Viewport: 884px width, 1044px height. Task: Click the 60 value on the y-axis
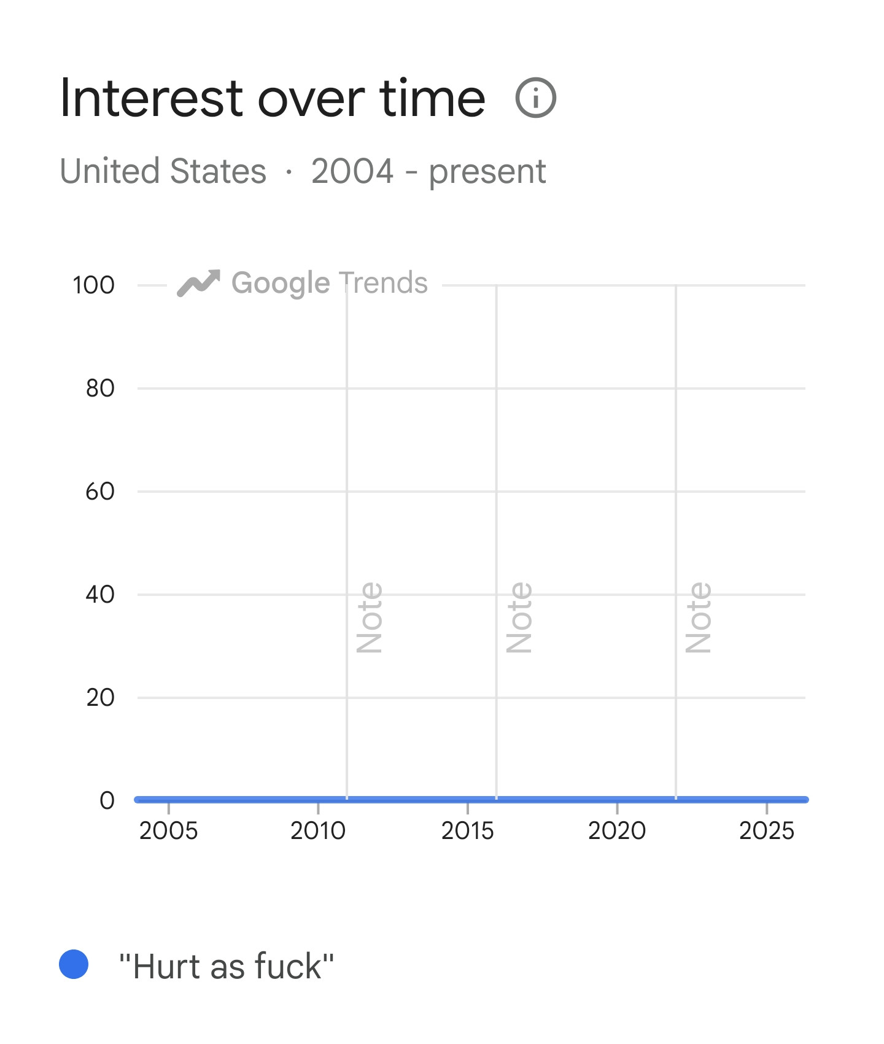point(100,491)
